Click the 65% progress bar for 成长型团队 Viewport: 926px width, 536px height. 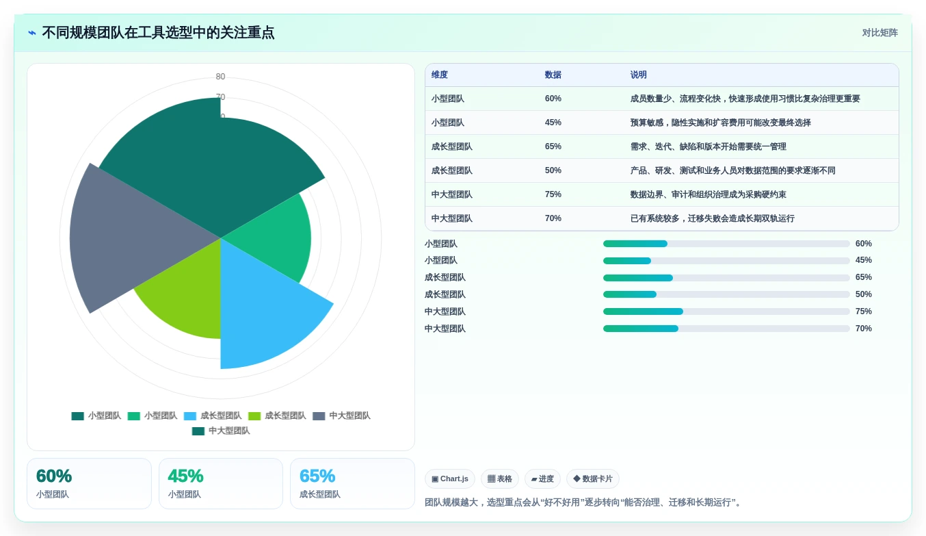pyautogui.click(x=726, y=278)
